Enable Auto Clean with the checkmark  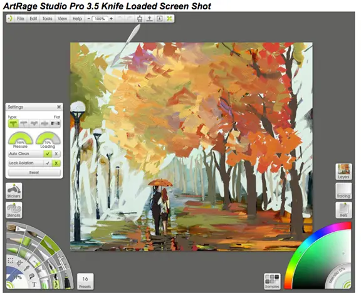(x=48, y=153)
